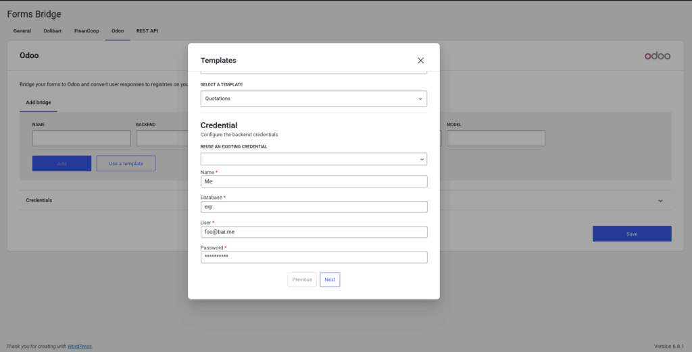Click the Next button
The width and height of the screenshot is (692, 352).
point(330,280)
